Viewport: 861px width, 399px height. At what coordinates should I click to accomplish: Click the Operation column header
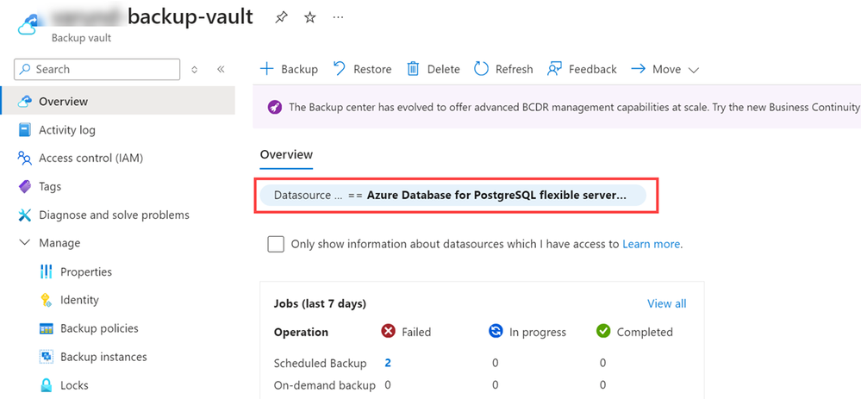tap(301, 332)
